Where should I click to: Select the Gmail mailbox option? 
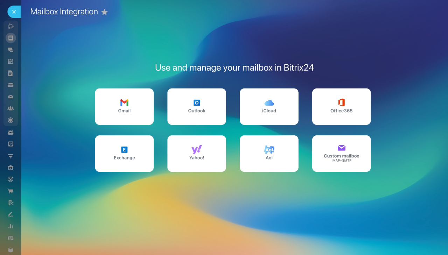pos(124,106)
